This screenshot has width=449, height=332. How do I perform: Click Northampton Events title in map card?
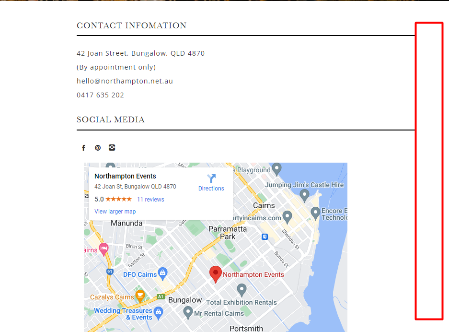(125, 176)
